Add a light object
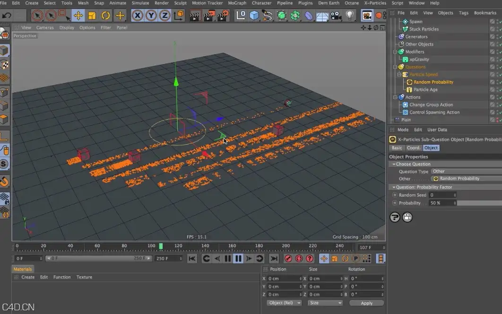 [x=350, y=16]
